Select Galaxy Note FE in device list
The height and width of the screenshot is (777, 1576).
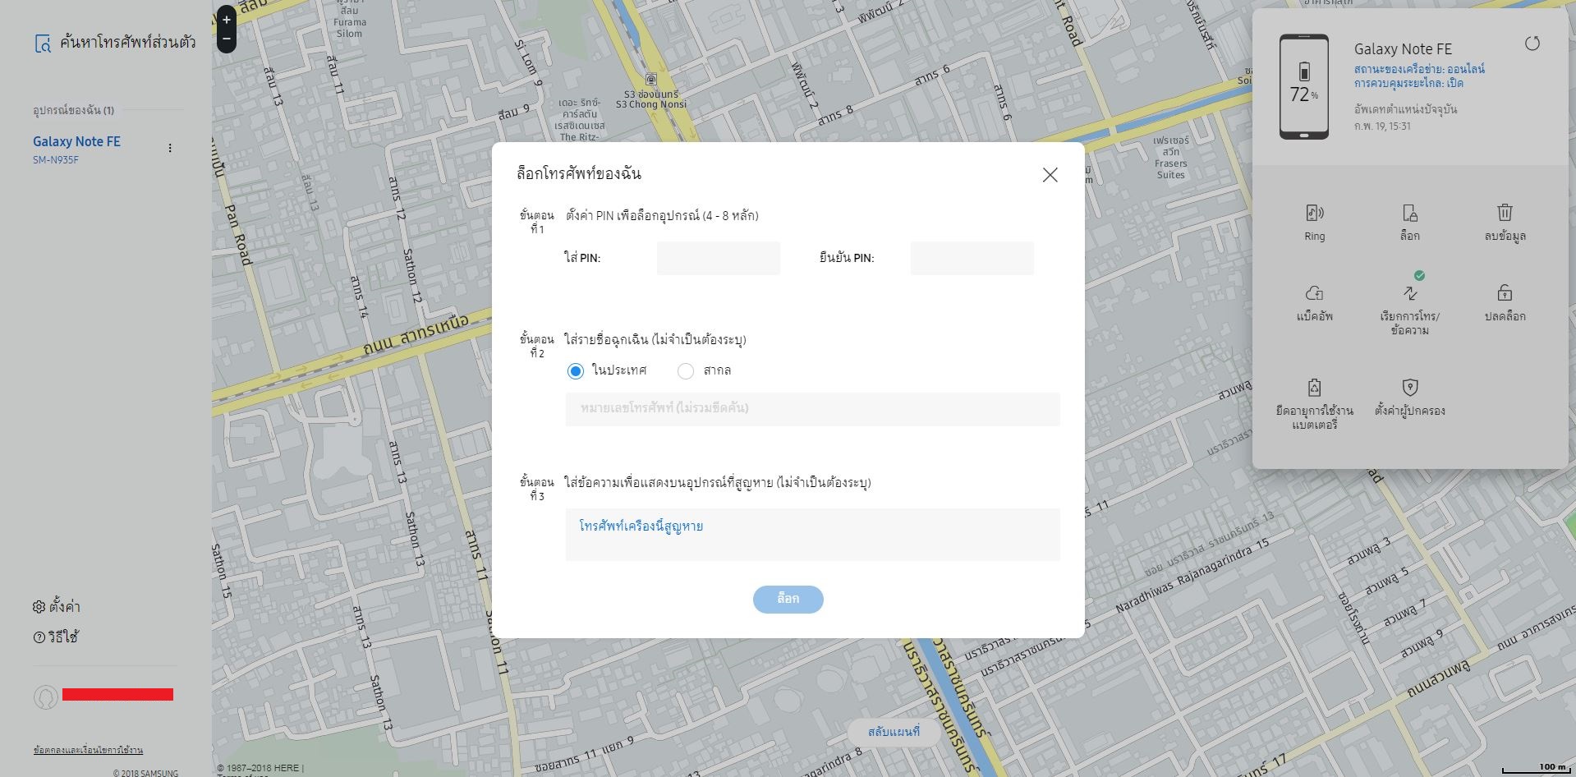pyautogui.click(x=76, y=141)
